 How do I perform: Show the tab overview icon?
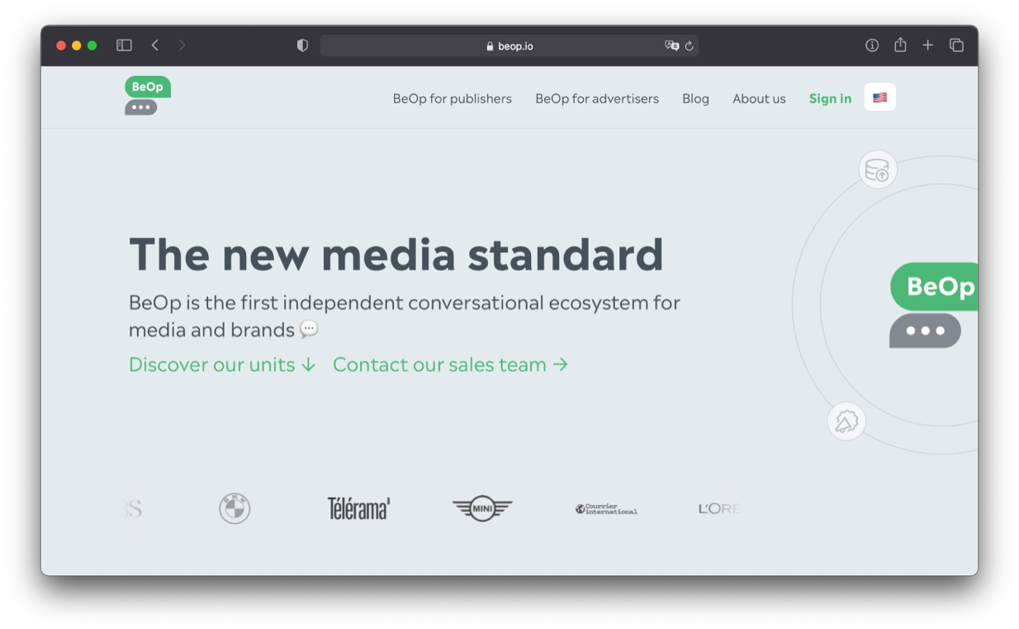(956, 45)
